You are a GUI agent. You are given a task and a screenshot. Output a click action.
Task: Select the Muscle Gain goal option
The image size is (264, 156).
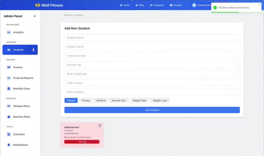119,100
